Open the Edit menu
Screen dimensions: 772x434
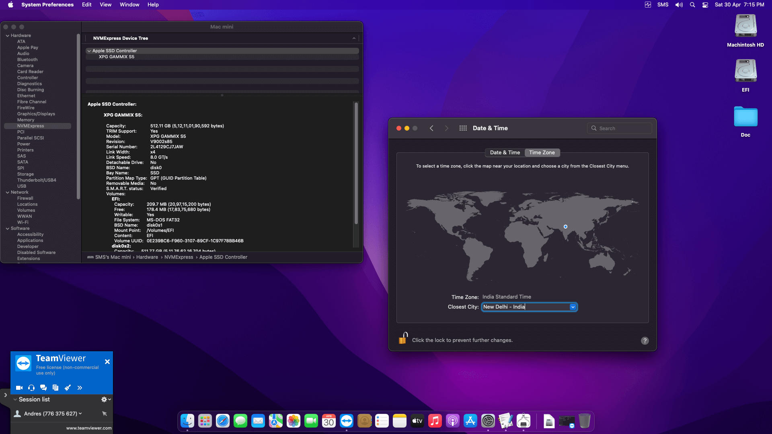[86, 5]
